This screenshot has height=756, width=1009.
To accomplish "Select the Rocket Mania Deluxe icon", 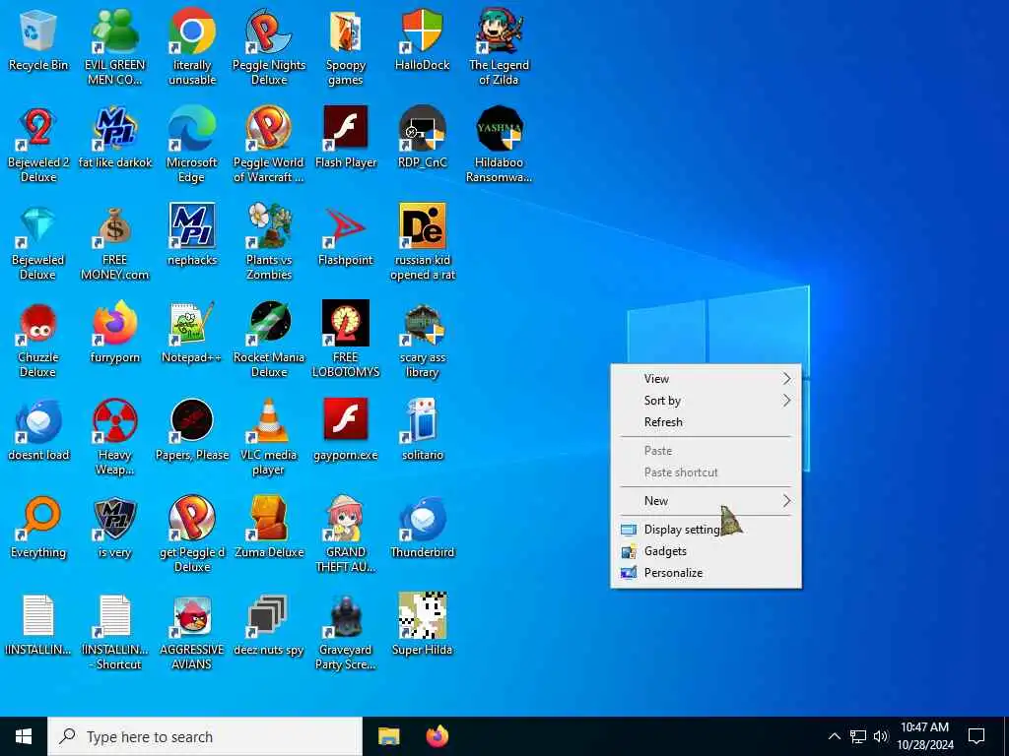I will click(x=269, y=340).
